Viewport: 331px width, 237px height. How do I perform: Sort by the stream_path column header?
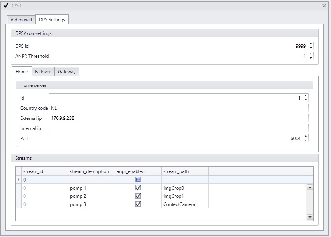(x=185, y=171)
